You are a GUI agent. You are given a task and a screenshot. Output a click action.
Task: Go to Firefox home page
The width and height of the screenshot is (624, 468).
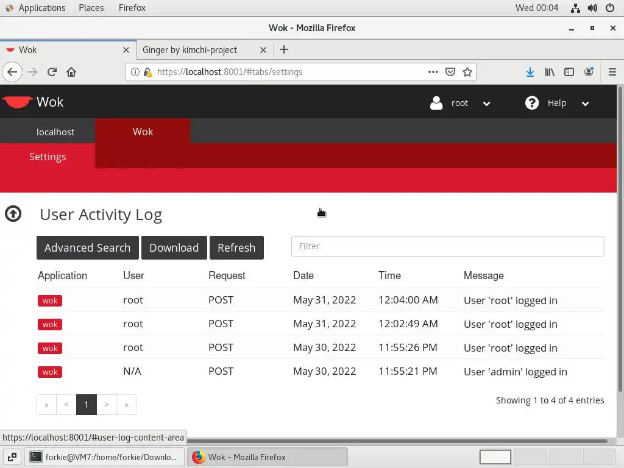[71, 72]
